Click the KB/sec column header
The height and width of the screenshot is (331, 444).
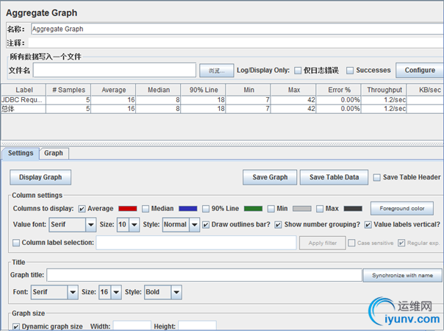[x=426, y=90]
